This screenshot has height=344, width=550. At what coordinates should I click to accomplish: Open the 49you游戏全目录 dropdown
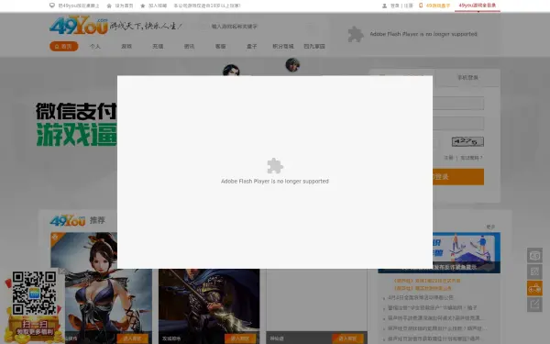click(x=478, y=6)
